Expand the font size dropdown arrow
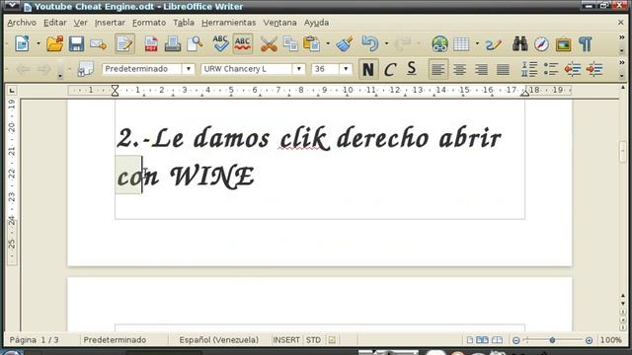Viewport: 632px width, 355px height. pyautogui.click(x=346, y=69)
